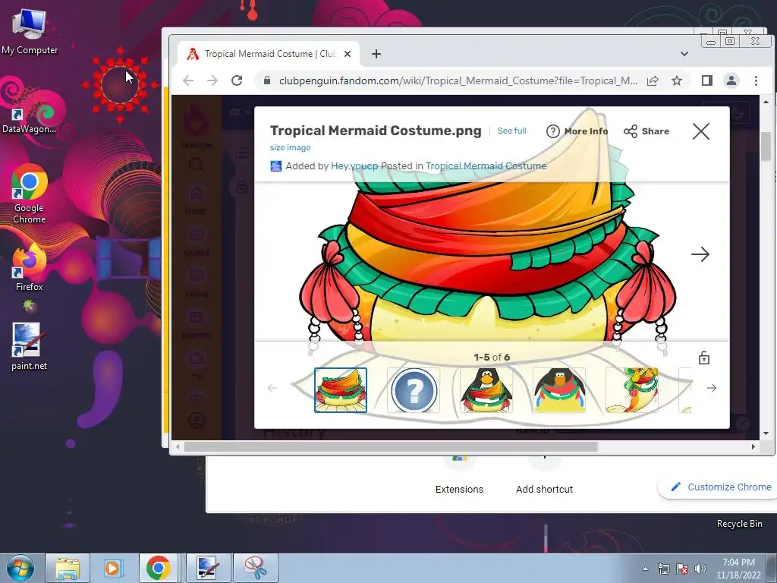
Task: Click the address bar URL
Action: [x=458, y=80]
